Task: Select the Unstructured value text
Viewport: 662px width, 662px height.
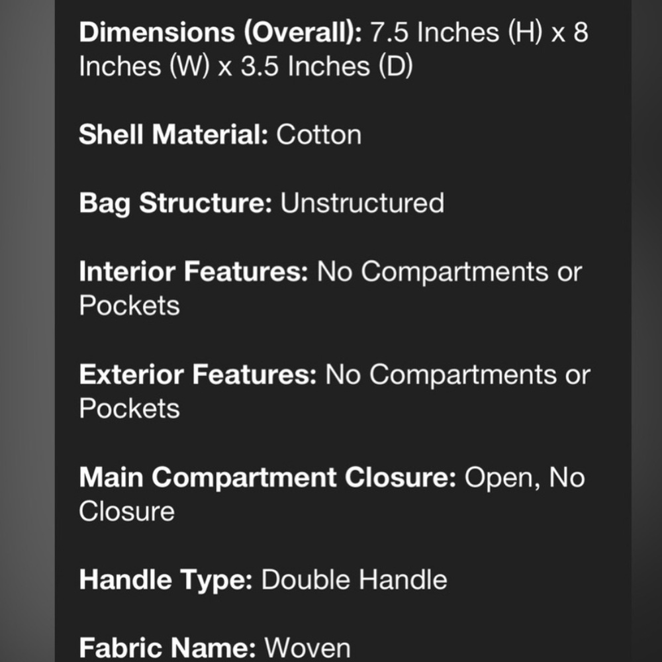Action: click(x=362, y=203)
